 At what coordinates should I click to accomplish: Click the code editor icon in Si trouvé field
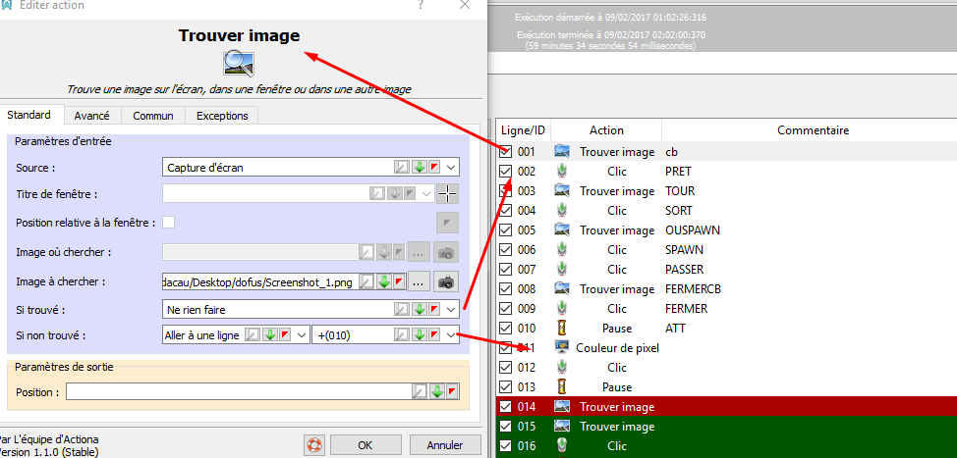pos(402,309)
